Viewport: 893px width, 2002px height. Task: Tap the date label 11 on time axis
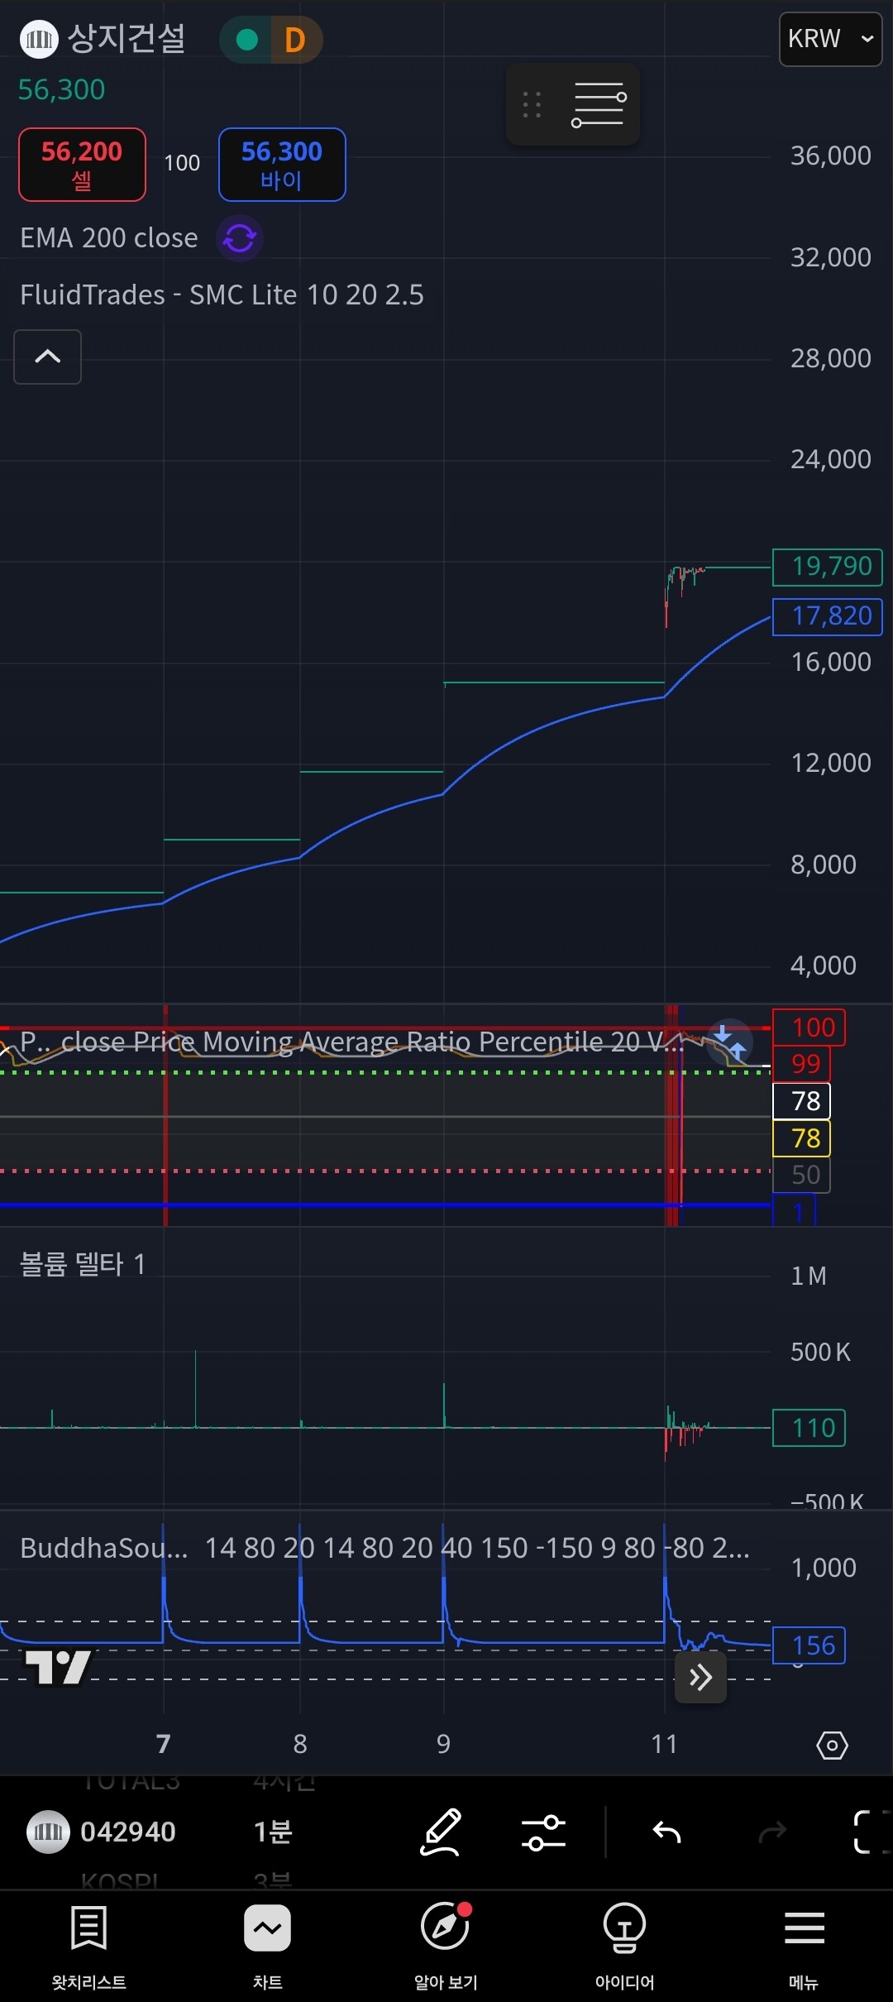click(x=664, y=1744)
